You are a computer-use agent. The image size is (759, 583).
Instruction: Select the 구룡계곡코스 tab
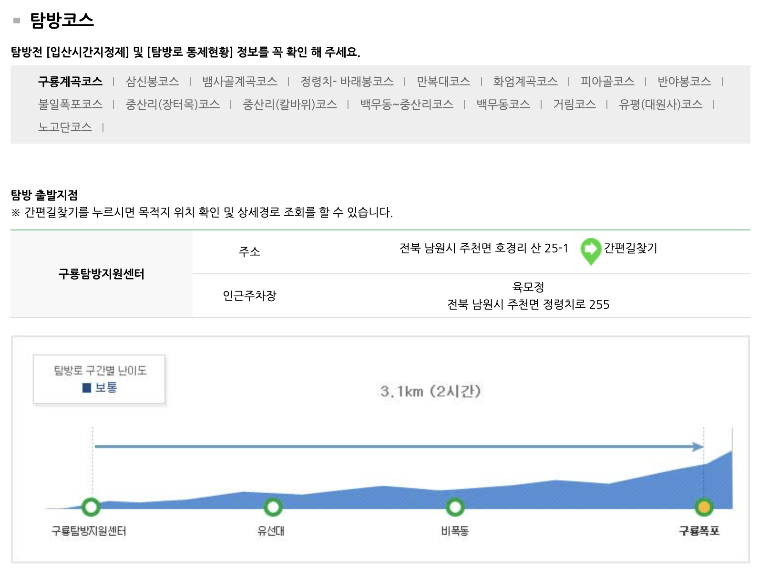[x=70, y=82]
